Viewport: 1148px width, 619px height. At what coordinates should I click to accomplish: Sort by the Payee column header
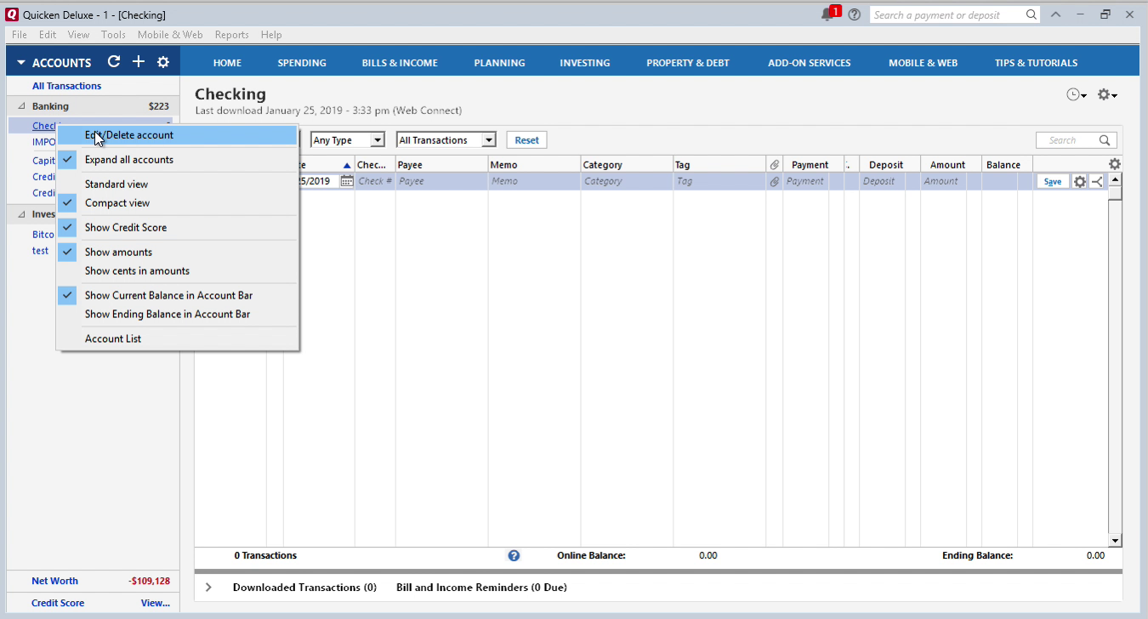click(441, 165)
